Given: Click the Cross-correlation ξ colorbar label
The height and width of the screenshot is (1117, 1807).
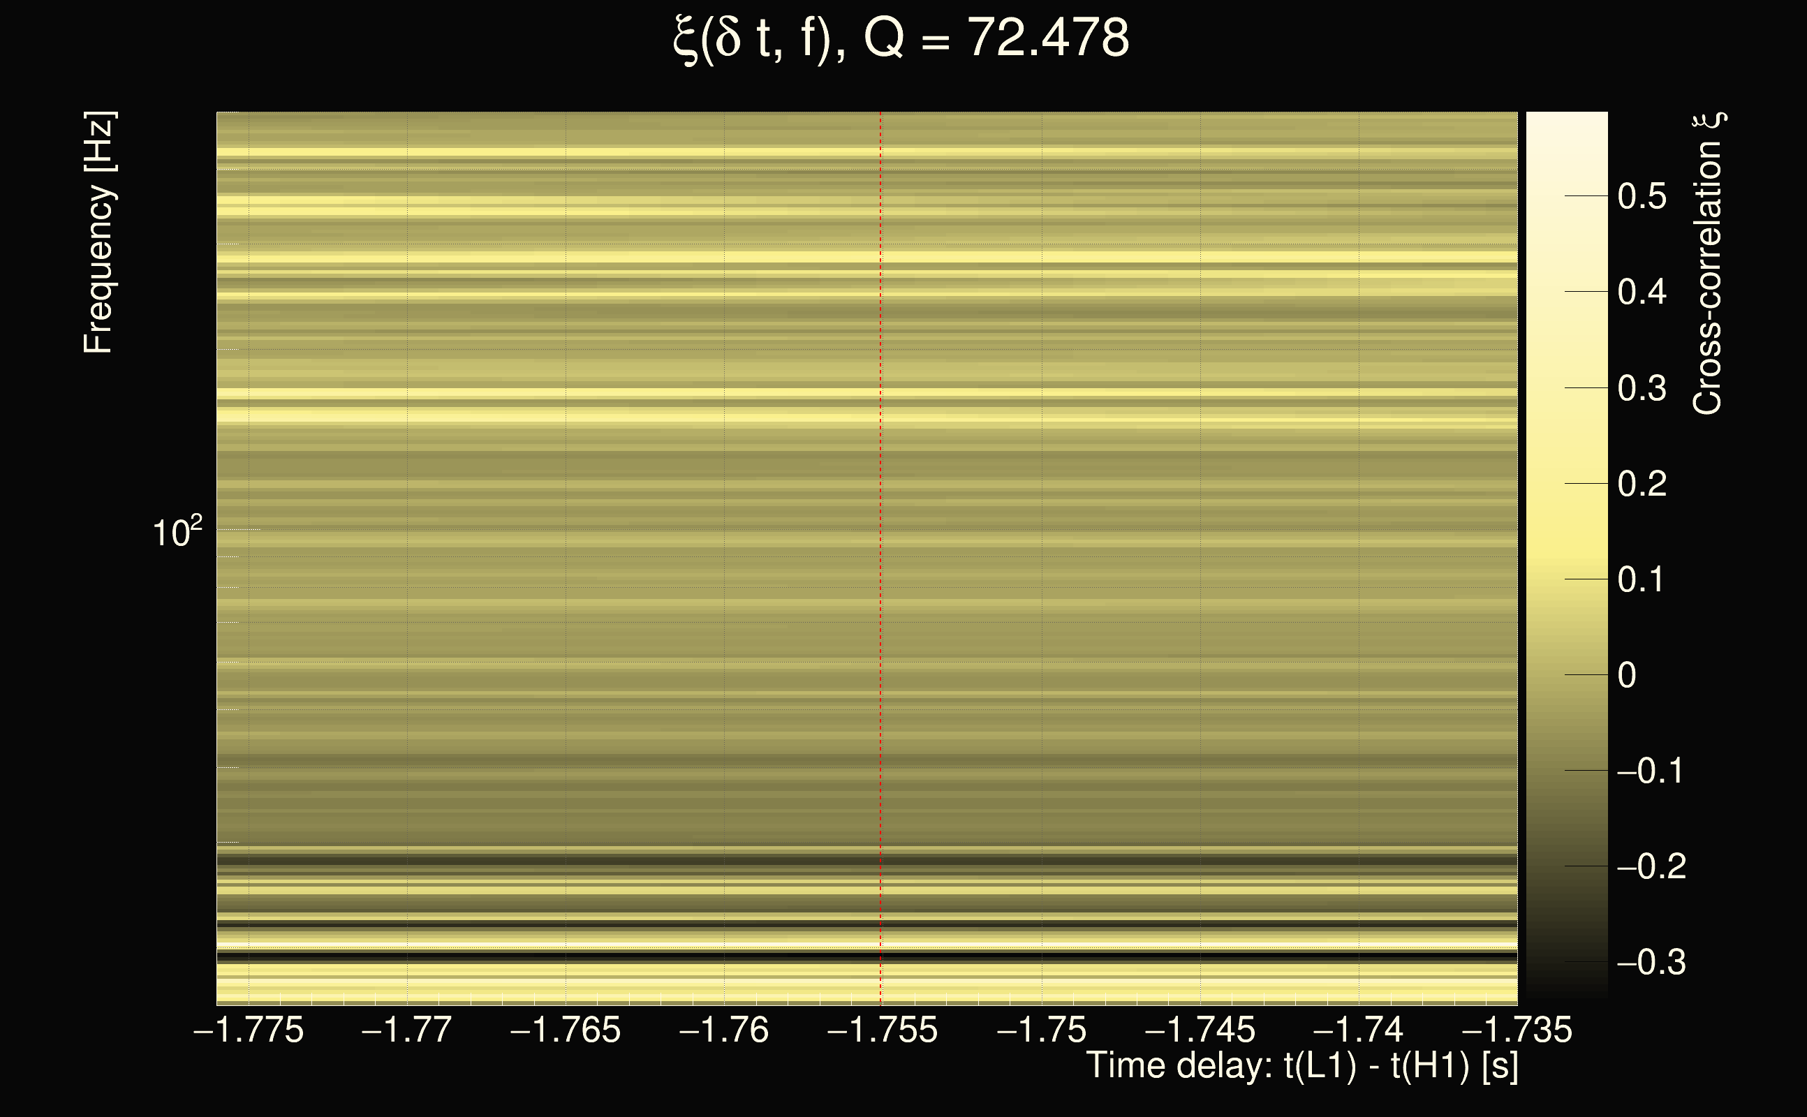Looking at the screenshot, I should (1708, 264).
